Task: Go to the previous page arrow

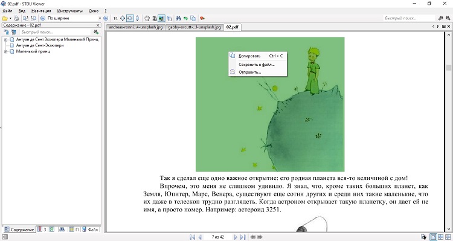Action: 200,237
